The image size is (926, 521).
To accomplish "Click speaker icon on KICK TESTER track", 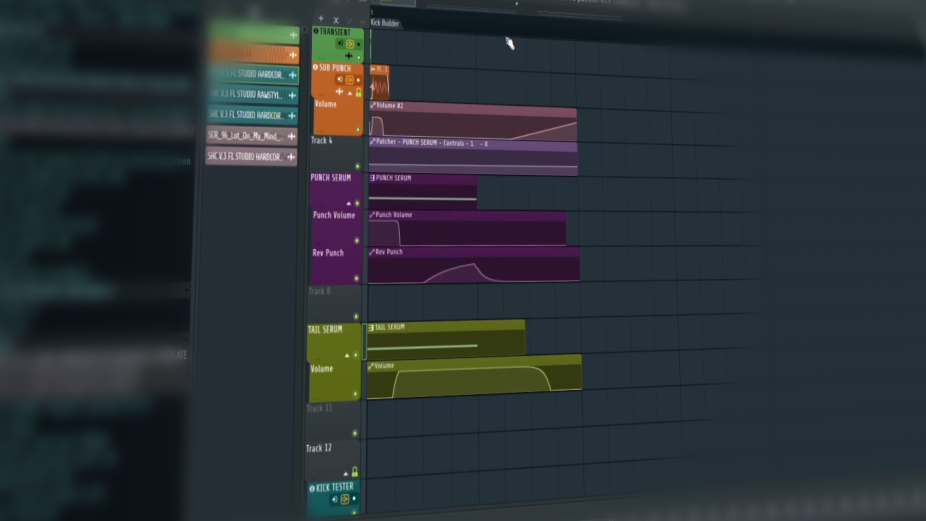I will click(334, 500).
